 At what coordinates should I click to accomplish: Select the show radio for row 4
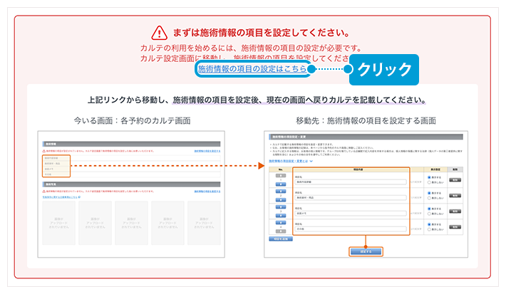tap(429, 224)
